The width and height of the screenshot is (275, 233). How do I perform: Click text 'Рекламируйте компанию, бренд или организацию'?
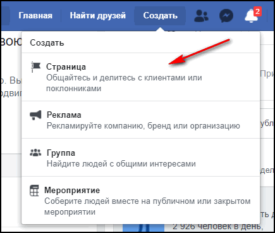click(144, 126)
